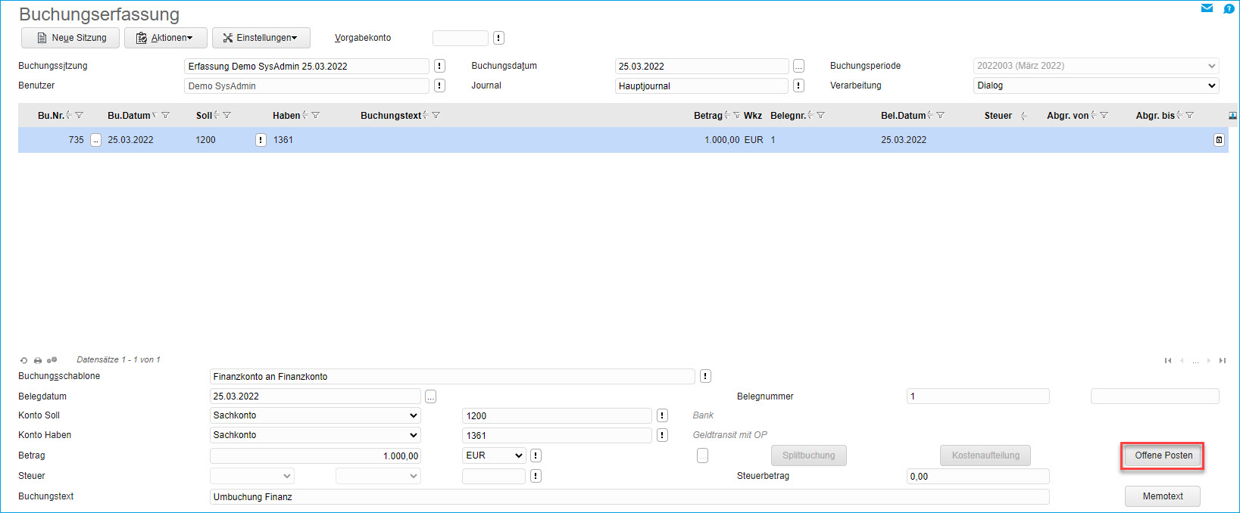The height and width of the screenshot is (513, 1240).
Task: Start a Neue Sitzung
Action: [x=70, y=38]
